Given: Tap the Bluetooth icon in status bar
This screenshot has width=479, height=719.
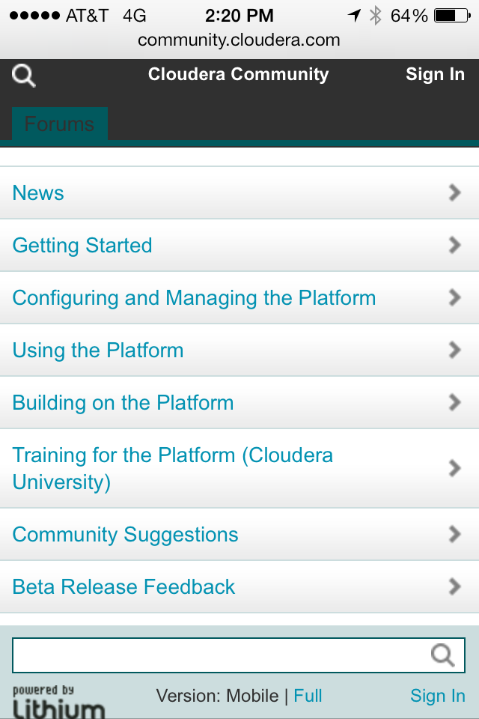Looking at the screenshot, I should (376, 16).
